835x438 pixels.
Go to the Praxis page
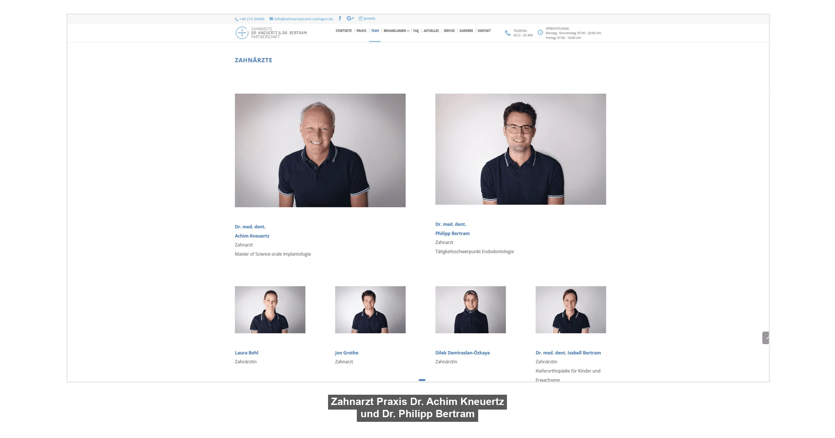361,31
